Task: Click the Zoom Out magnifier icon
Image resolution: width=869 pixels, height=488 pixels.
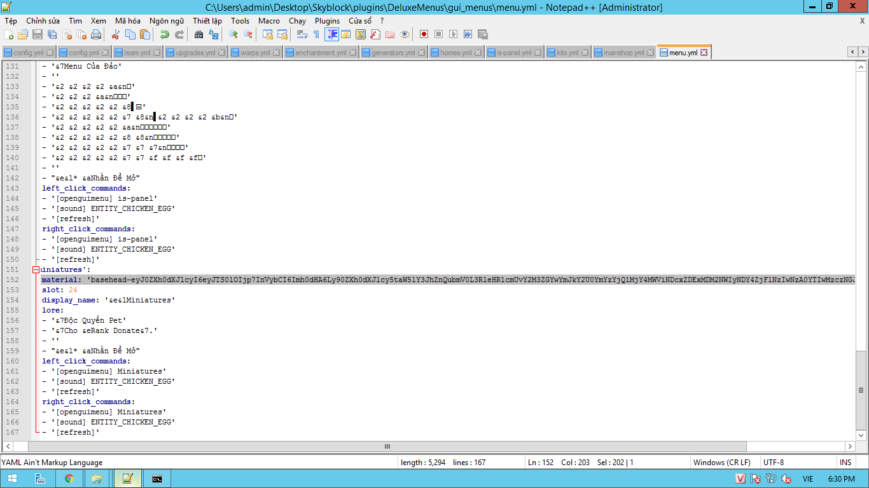Action: point(248,34)
